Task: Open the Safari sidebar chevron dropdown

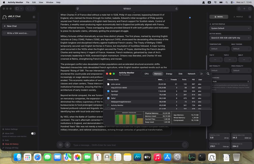Action: click(x=21, y=9)
